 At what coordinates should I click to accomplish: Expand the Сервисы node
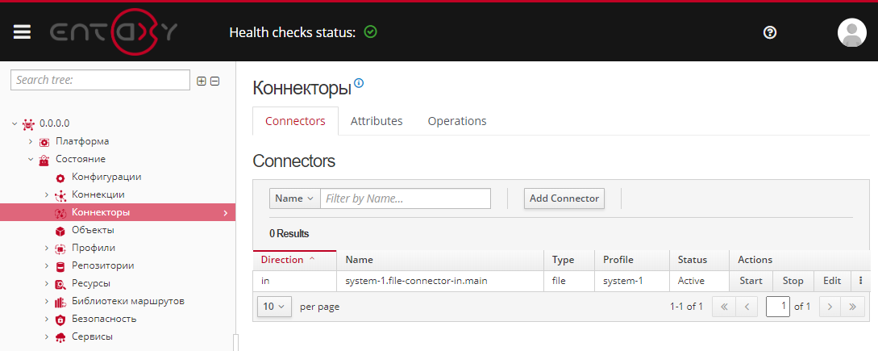(x=47, y=337)
